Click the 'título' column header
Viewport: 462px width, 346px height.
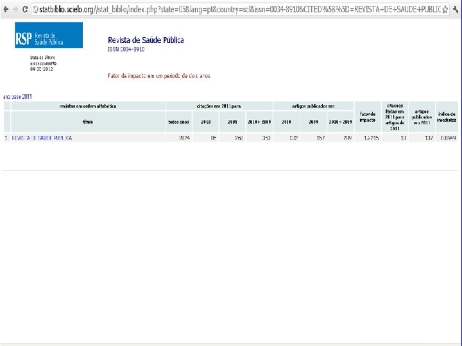tap(88, 122)
